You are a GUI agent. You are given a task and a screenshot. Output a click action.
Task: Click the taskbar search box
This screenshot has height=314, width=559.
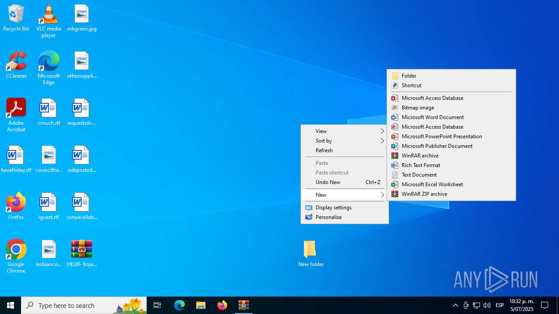pos(84,305)
